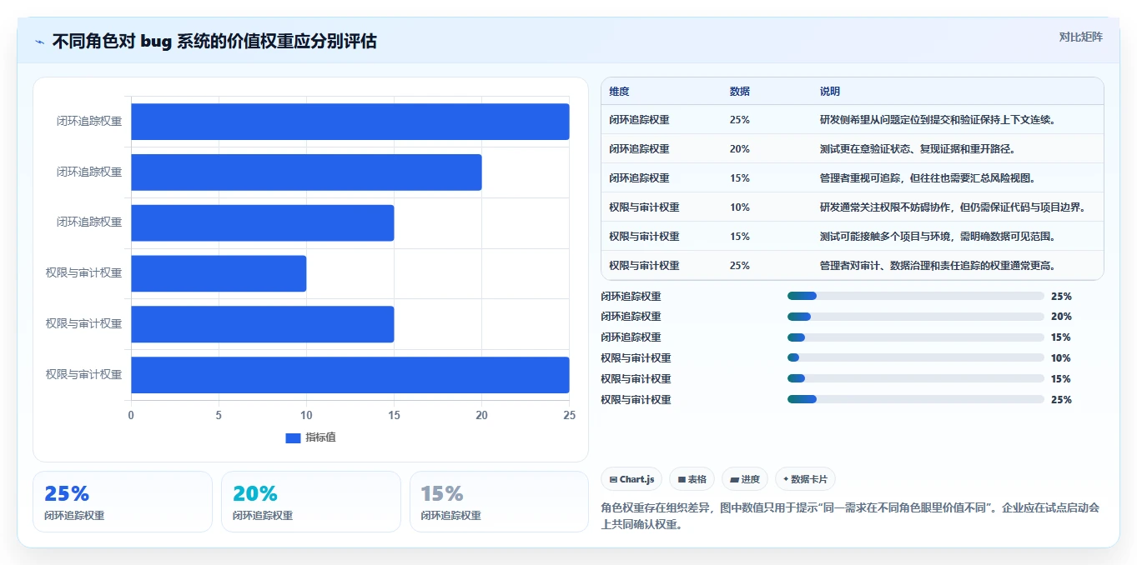Click the 说明 column header
The height and width of the screenshot is (565, 1137).
point(830,92)
